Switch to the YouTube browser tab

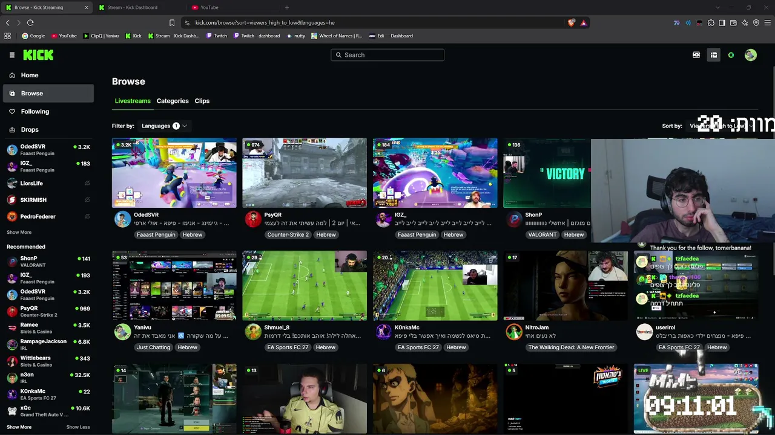[x=231, y=7]
